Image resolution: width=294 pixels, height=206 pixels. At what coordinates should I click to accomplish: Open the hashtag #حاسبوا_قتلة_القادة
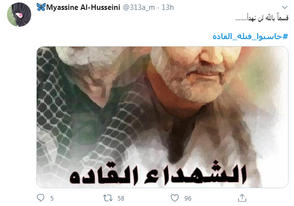pyautogui.click(x=250, y=36)
